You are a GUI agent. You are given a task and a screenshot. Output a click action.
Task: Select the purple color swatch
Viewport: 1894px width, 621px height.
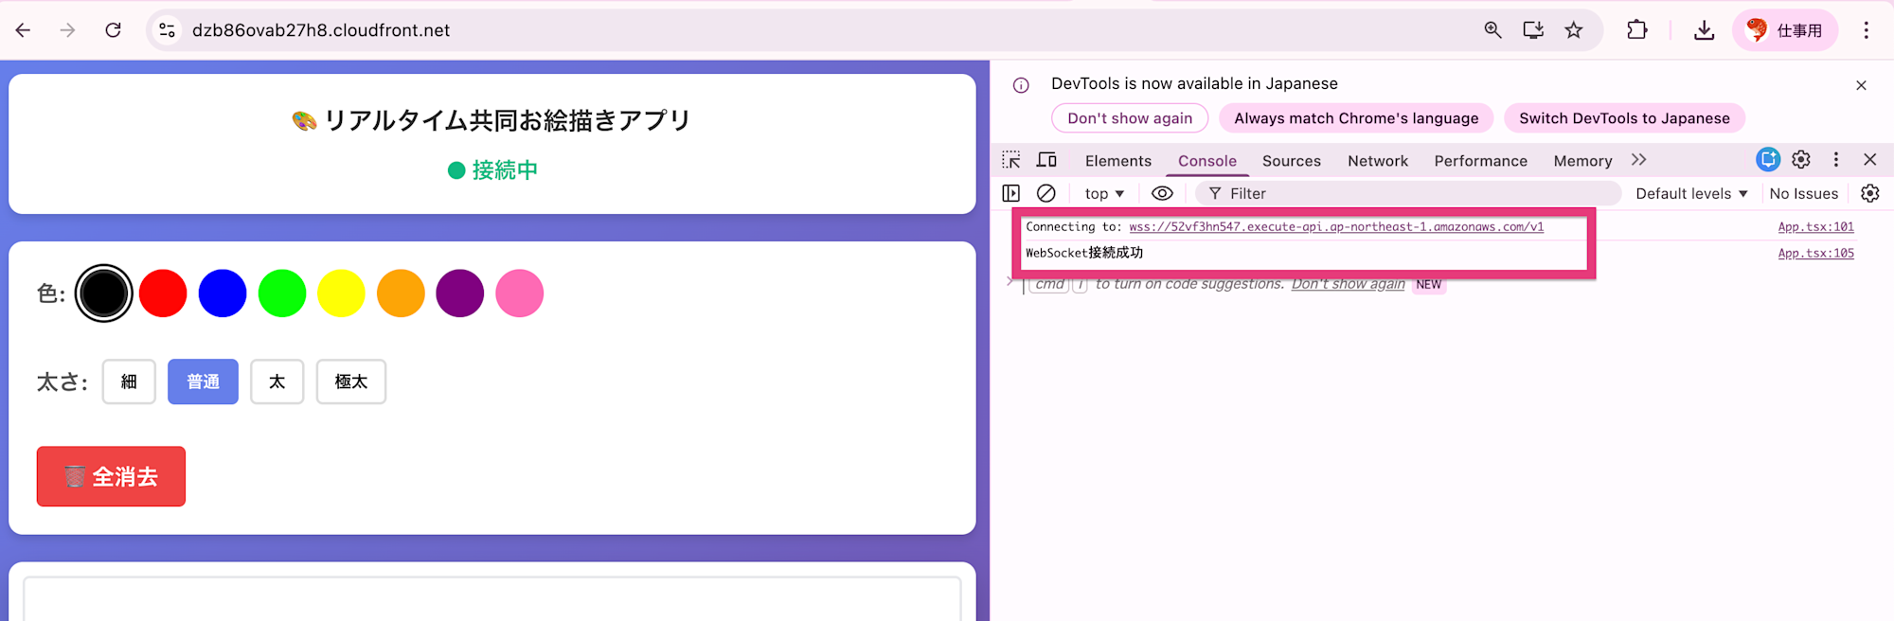460,293
